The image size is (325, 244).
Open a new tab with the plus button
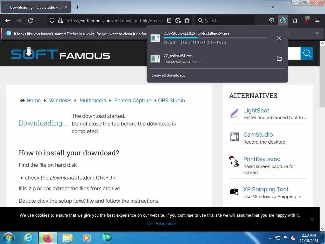[77, 7]
